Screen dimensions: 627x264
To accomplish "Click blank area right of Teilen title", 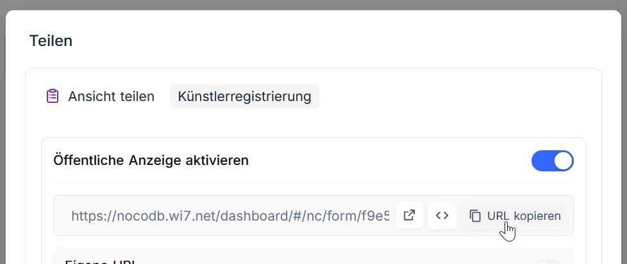I will [321, 41].
